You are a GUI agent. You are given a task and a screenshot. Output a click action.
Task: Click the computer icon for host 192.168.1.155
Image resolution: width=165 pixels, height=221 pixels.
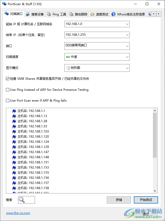tap(14, 173)
